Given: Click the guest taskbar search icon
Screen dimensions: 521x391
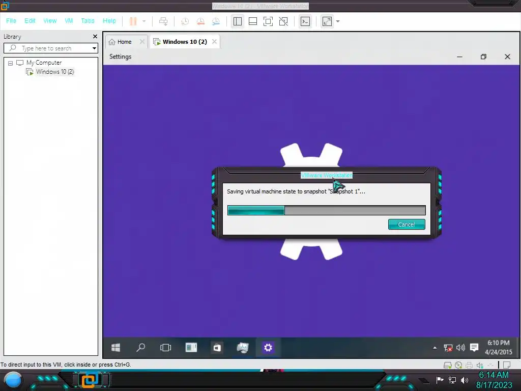Looking at the screenshot, I should [140, 348].
